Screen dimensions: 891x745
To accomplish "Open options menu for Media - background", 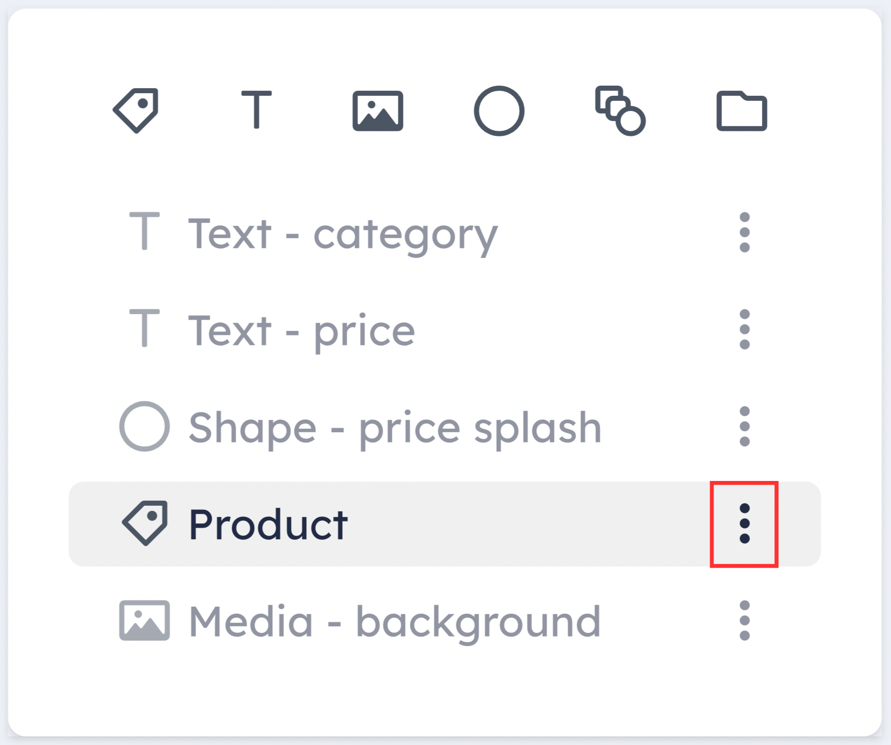I will point(745,621).
